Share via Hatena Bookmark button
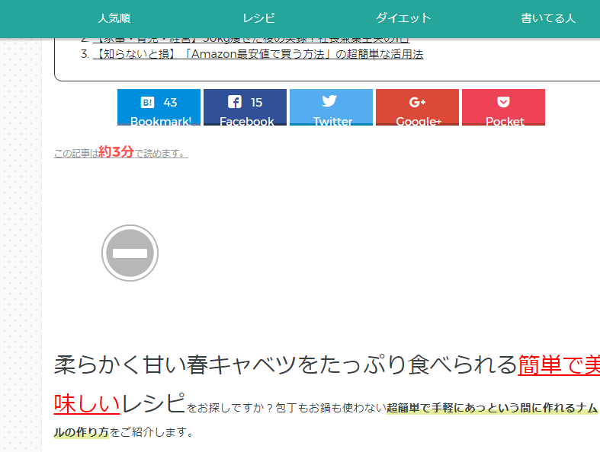Screen dimensions: 600x452 (x=159, y=107)
